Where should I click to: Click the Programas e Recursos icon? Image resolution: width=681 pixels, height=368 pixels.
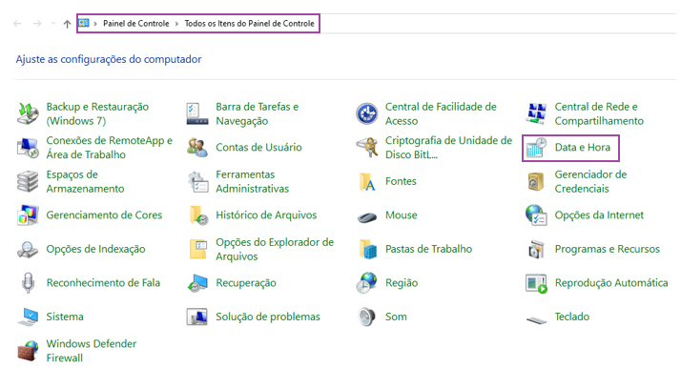click(536, 249)
